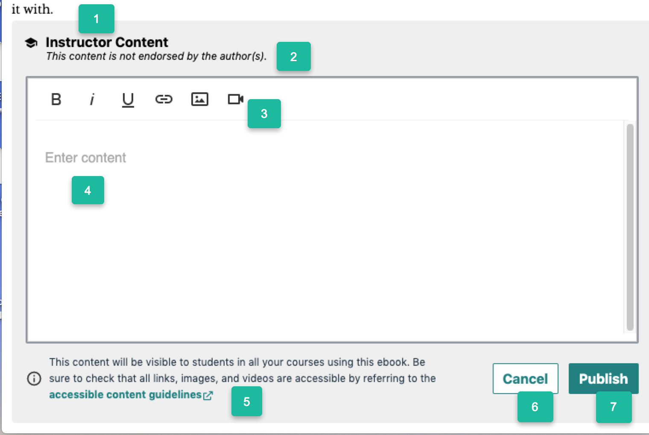Image resolution: width=649 pixels, height=435 pixels.
Task: Click numbered marker 4 in the content area
Action: (88, 190)
